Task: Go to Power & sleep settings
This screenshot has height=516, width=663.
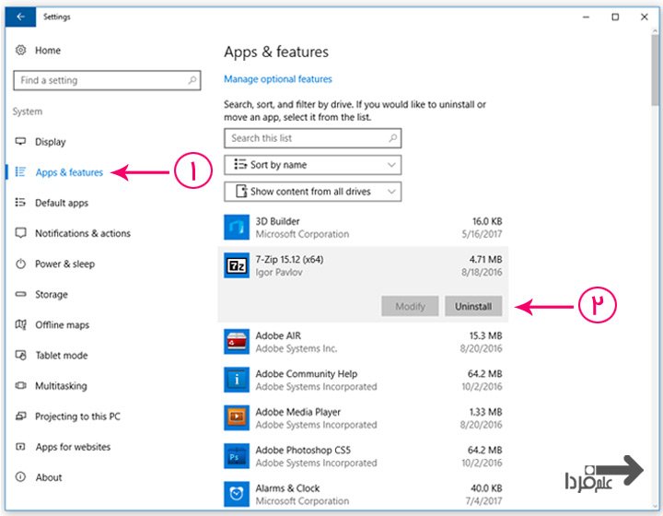Action: pos(64,264)
